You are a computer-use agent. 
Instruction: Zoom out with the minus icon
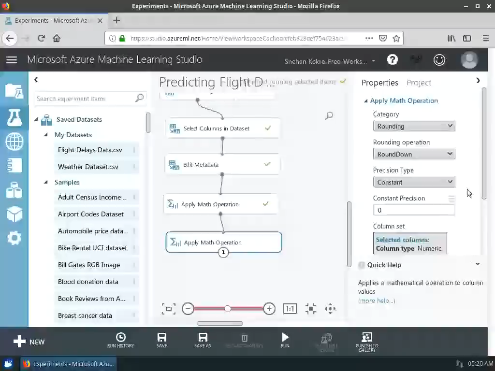pos(188,309)
